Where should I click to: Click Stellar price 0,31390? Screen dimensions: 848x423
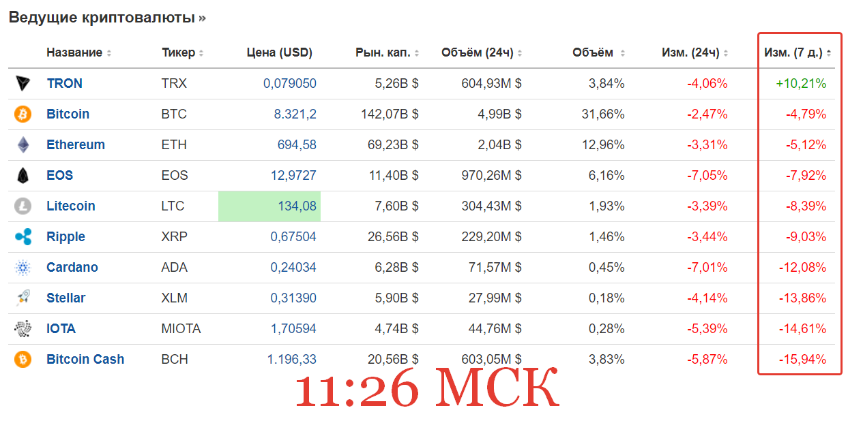(293, 298)
